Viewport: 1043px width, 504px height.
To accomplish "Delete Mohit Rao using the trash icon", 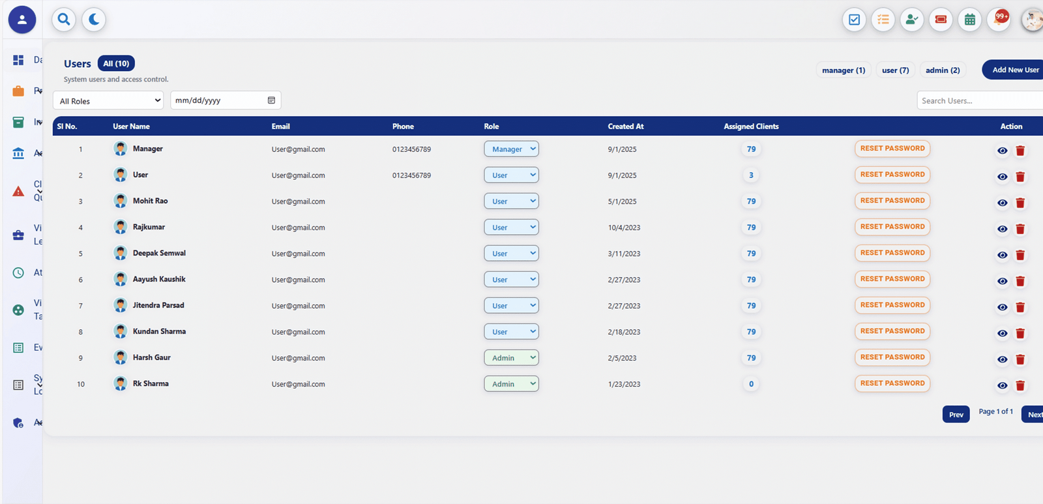I will [x=1020, y=203].
